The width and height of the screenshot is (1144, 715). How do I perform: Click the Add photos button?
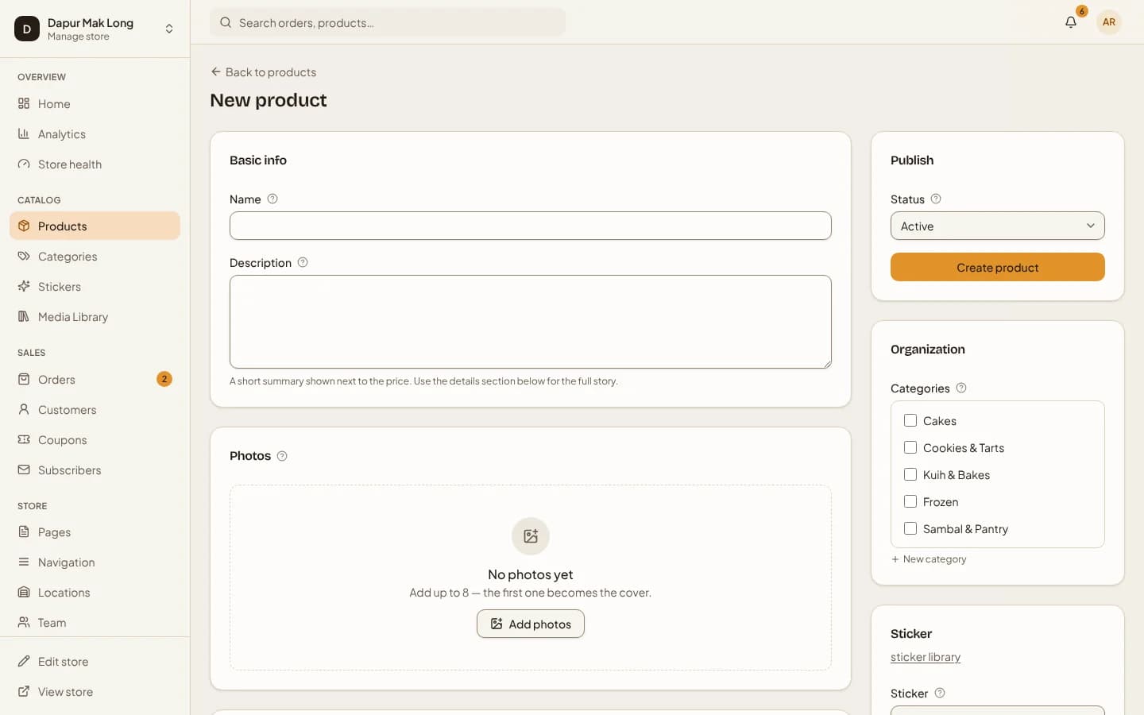tap(531, 624)
